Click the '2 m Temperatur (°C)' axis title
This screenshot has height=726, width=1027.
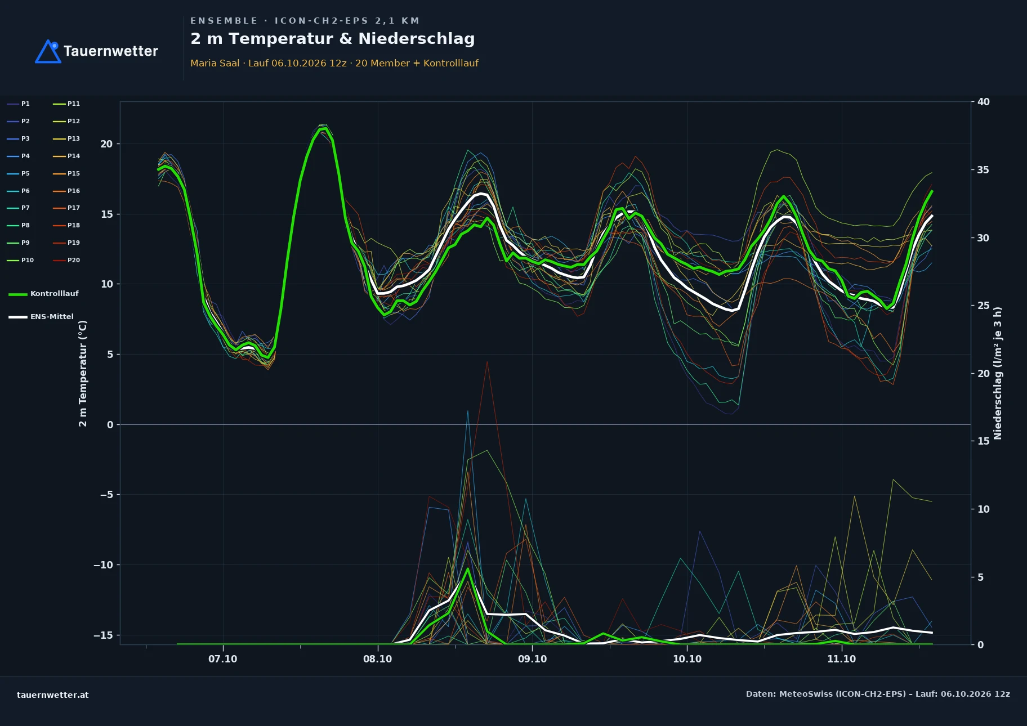point(83,373)
